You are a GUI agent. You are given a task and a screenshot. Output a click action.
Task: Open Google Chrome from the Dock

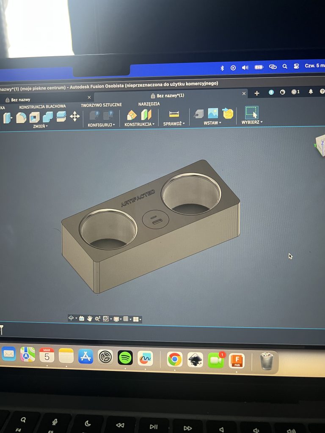coord(175,359)
